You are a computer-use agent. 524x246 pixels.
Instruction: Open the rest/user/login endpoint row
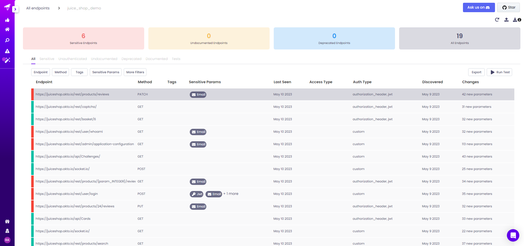click(67, 194)
